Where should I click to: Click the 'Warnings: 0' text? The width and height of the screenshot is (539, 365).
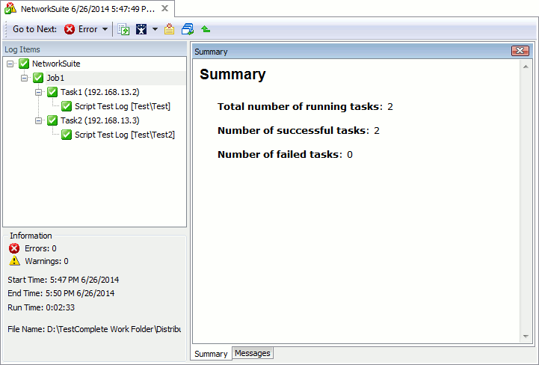[x=46, y=262]
